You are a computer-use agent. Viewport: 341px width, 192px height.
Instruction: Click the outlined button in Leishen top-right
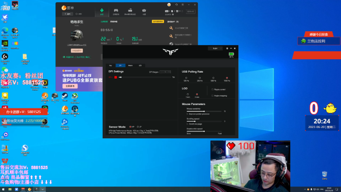pyautogui.click(x=191, y=12)
